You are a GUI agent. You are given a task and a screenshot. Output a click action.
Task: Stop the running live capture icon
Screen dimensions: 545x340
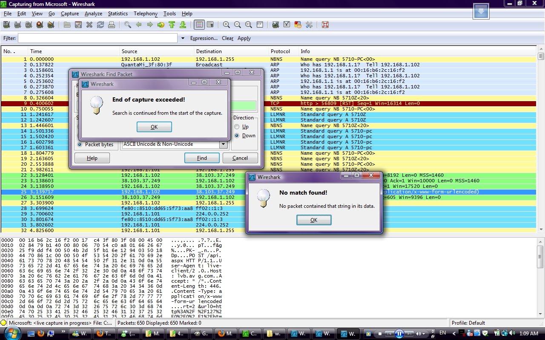point(40,25)
